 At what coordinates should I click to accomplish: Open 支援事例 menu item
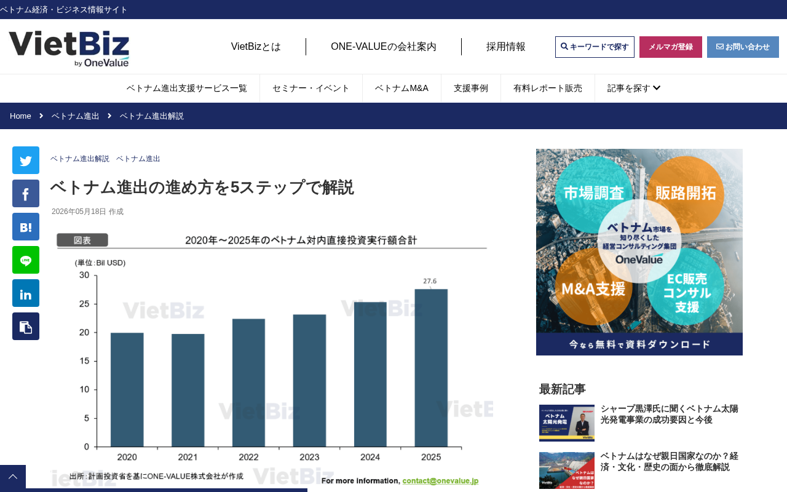(471, 88)
